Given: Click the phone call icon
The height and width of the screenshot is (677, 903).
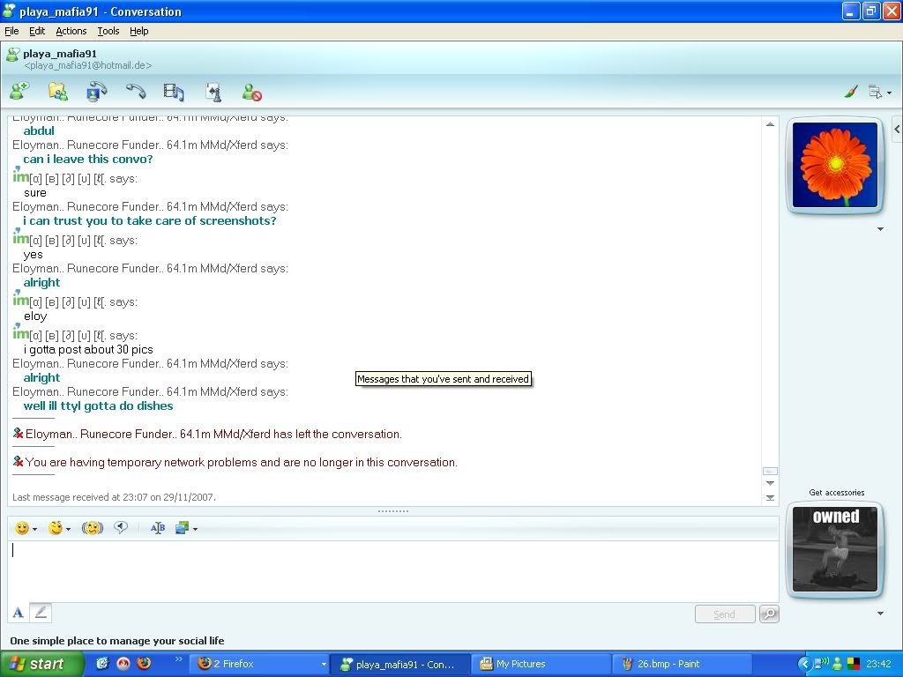Looking at the screenshot, I should coord(135,92).
